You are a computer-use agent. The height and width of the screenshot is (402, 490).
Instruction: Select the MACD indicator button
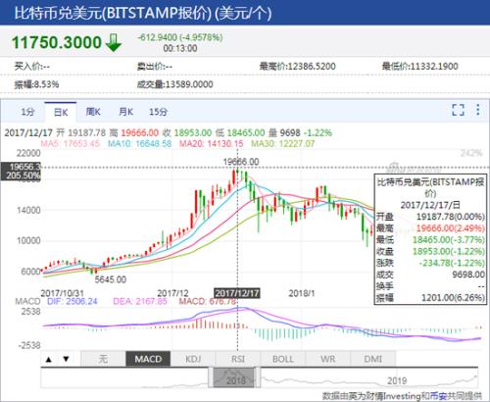pos(148,359)
